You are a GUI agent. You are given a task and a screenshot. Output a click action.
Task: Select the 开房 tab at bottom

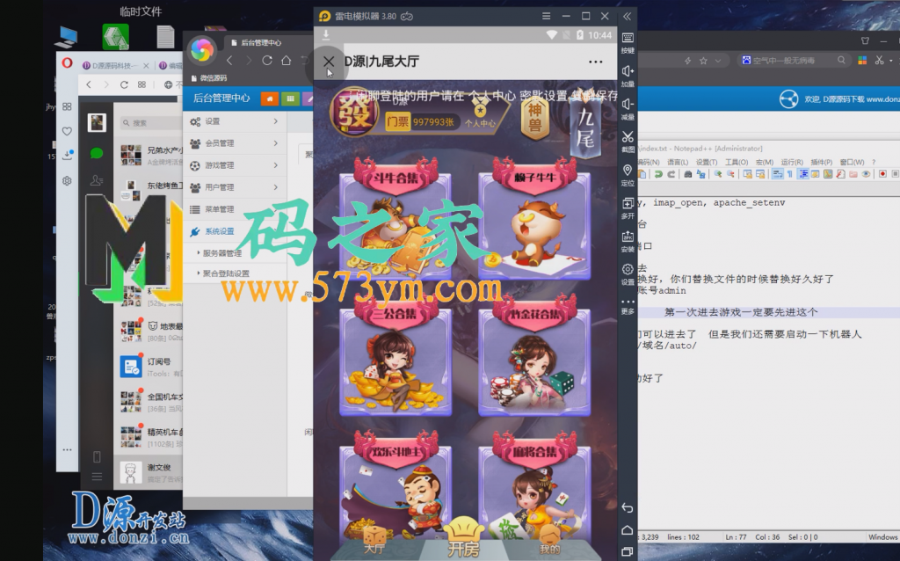click(463, 538)
